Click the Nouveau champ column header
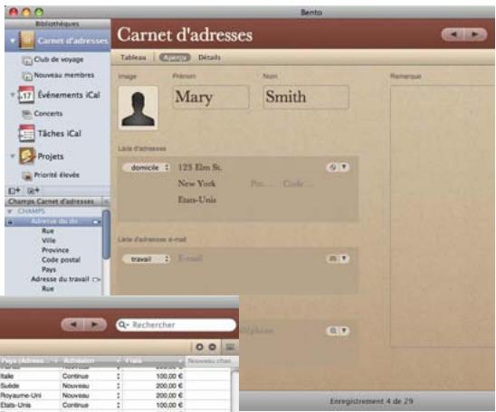Viewport: 496px width, 412px height. (x=211, y=360)
